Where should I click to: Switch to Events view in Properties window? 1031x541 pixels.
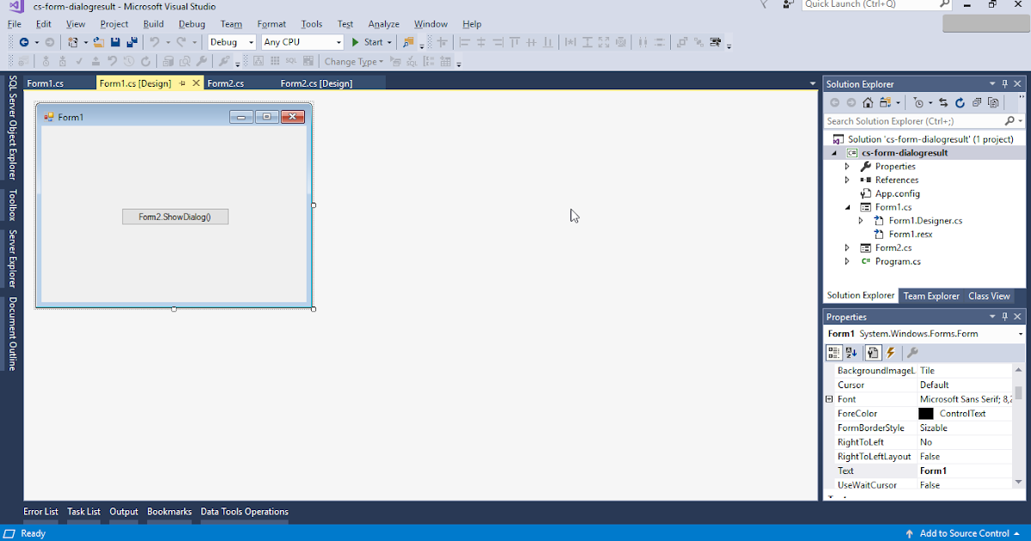coord(890,352)
